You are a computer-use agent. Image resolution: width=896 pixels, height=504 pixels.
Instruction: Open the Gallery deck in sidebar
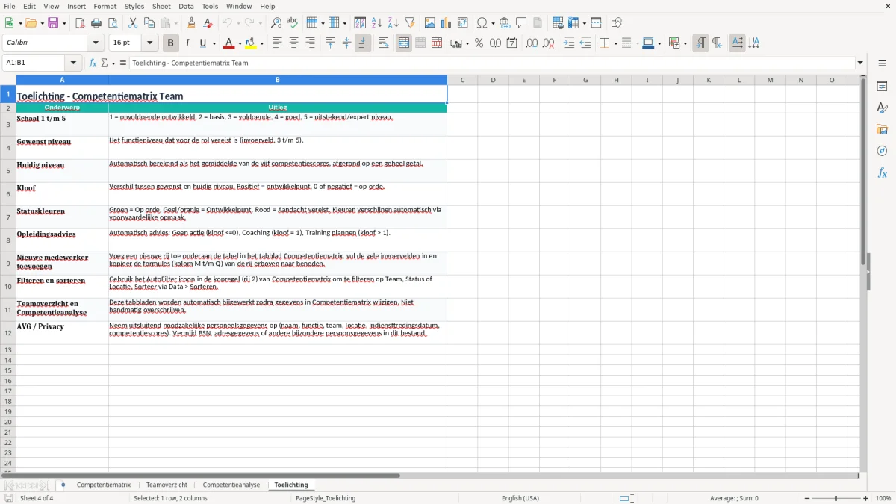tap(882, 130)
